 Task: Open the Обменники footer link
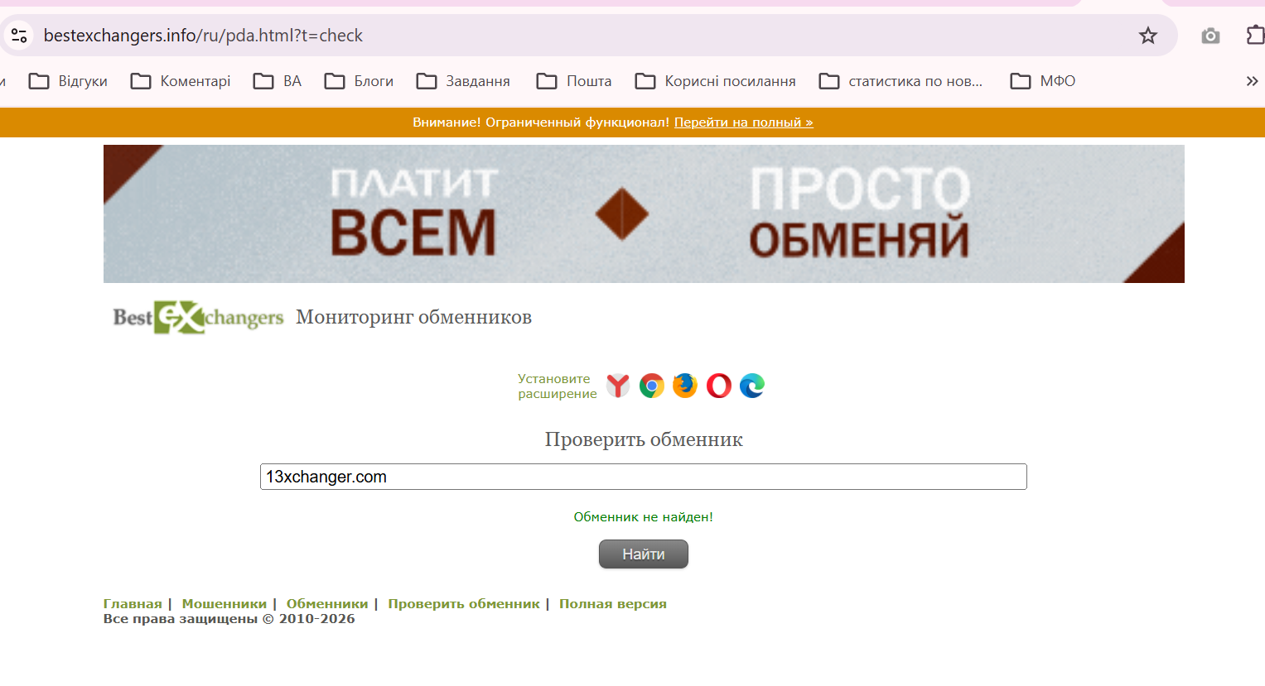pyautogui.click(x=327, y=604)
